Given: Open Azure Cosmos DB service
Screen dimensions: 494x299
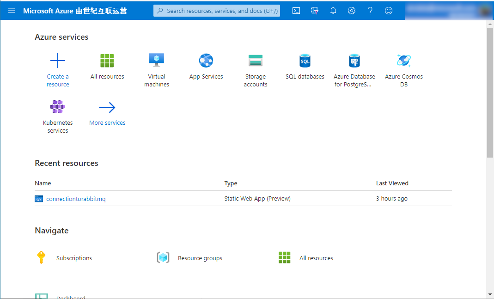Looking at the screenshot, I should pyautogui.click(x=404, y=70).
